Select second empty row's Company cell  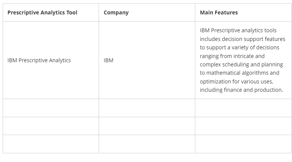[x=147, y=126]
